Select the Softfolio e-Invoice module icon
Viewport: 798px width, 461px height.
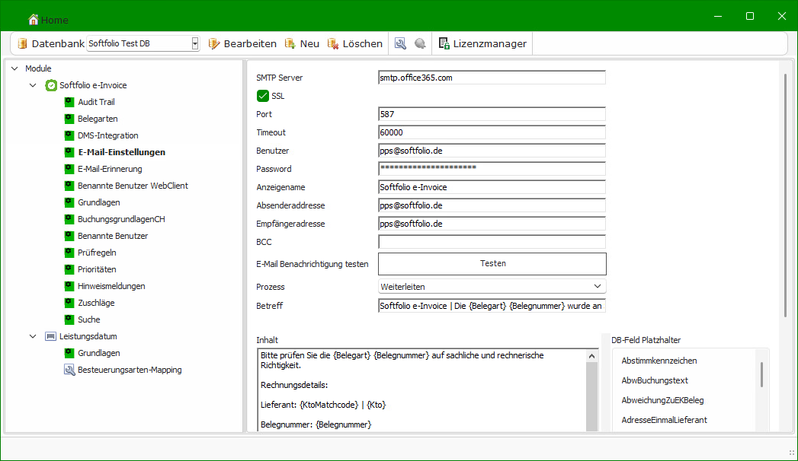click(51, 85)
